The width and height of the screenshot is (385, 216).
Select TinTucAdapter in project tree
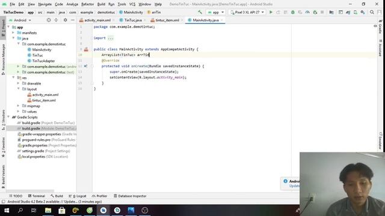pyautogui.click(x=41, y=61)
